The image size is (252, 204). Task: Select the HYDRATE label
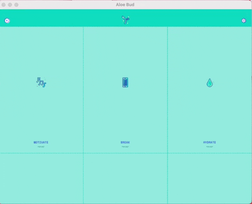click(209, 142)
